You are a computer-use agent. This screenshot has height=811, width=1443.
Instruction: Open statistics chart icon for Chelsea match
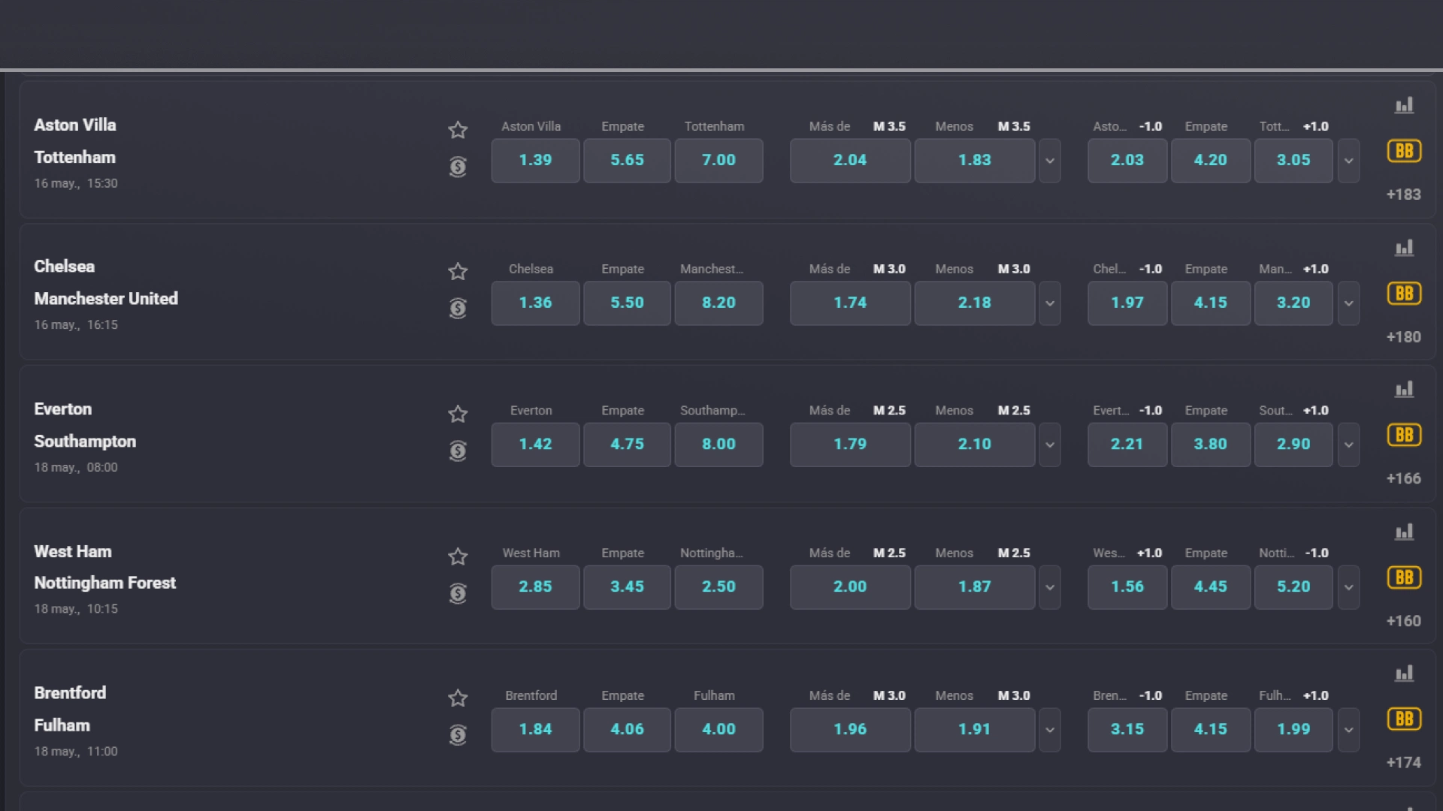[x=1404, y=248]
